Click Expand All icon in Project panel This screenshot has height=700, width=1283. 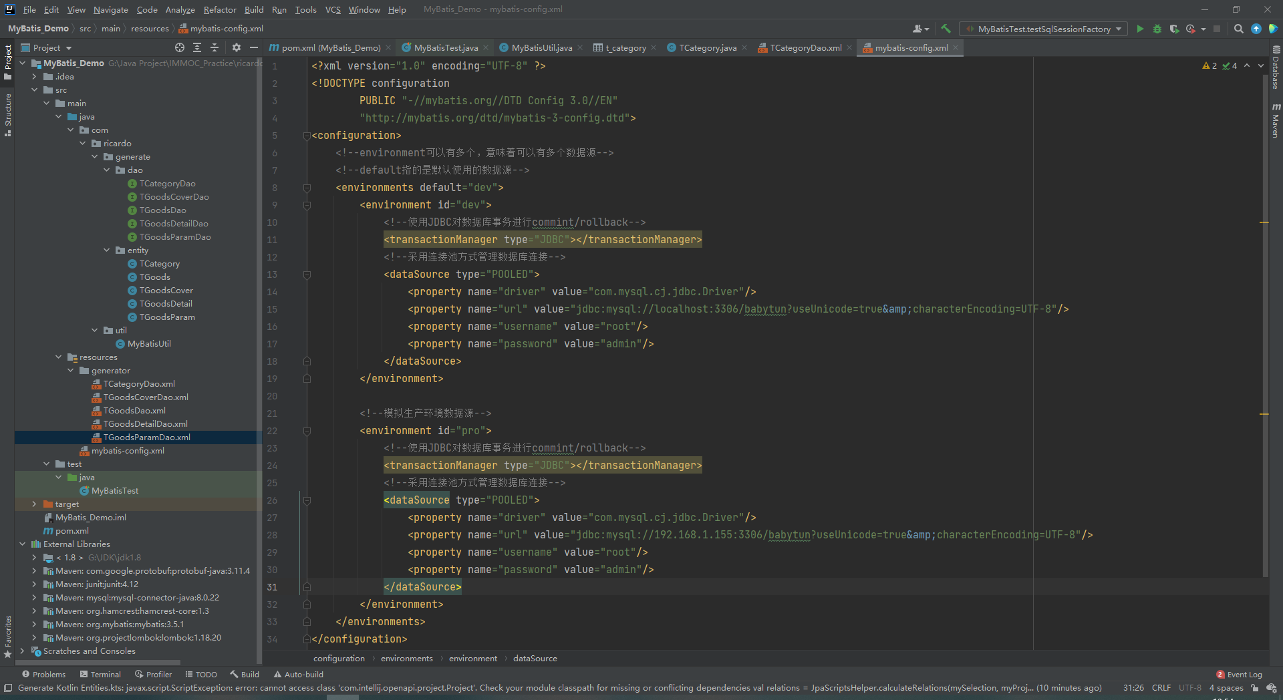pos(197,47)
